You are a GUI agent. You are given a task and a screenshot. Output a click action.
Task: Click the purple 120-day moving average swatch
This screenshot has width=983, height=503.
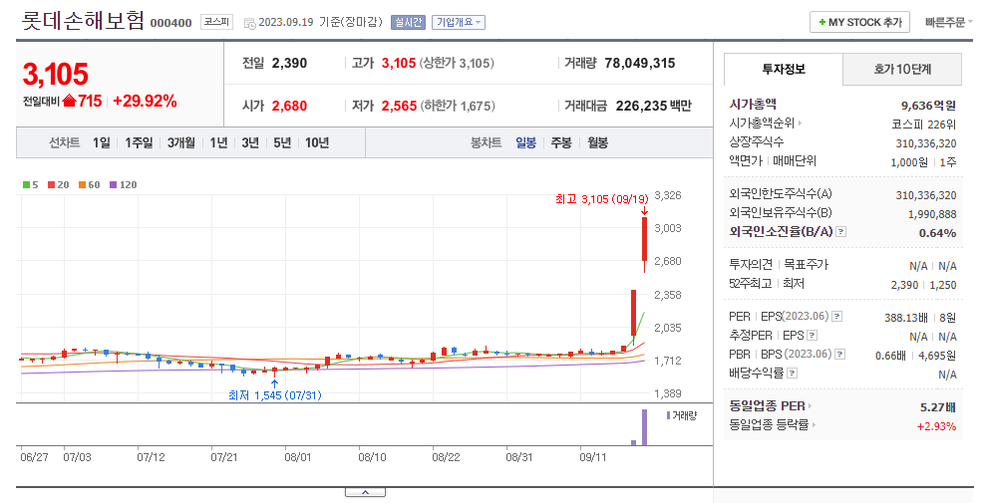[113, 185]
